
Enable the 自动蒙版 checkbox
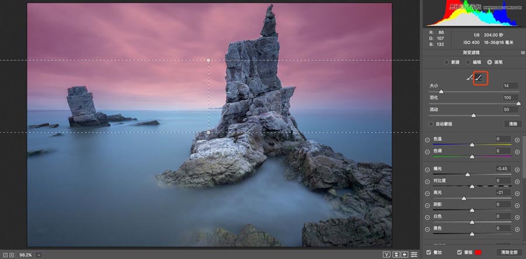tap(431, 124)
